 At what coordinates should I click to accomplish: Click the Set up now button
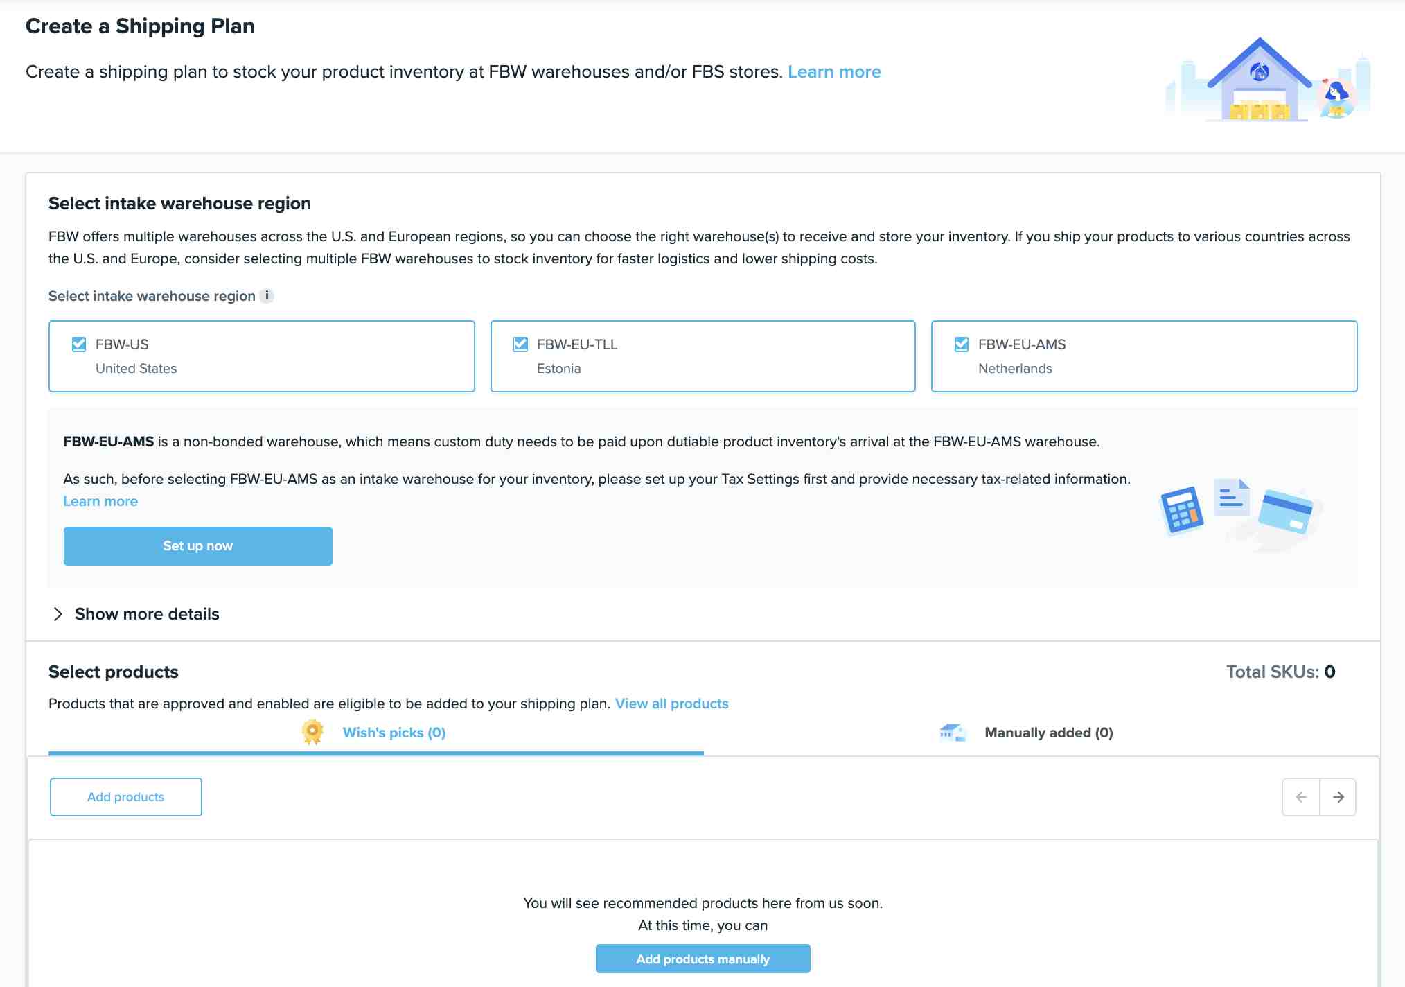tap(198, 546)
